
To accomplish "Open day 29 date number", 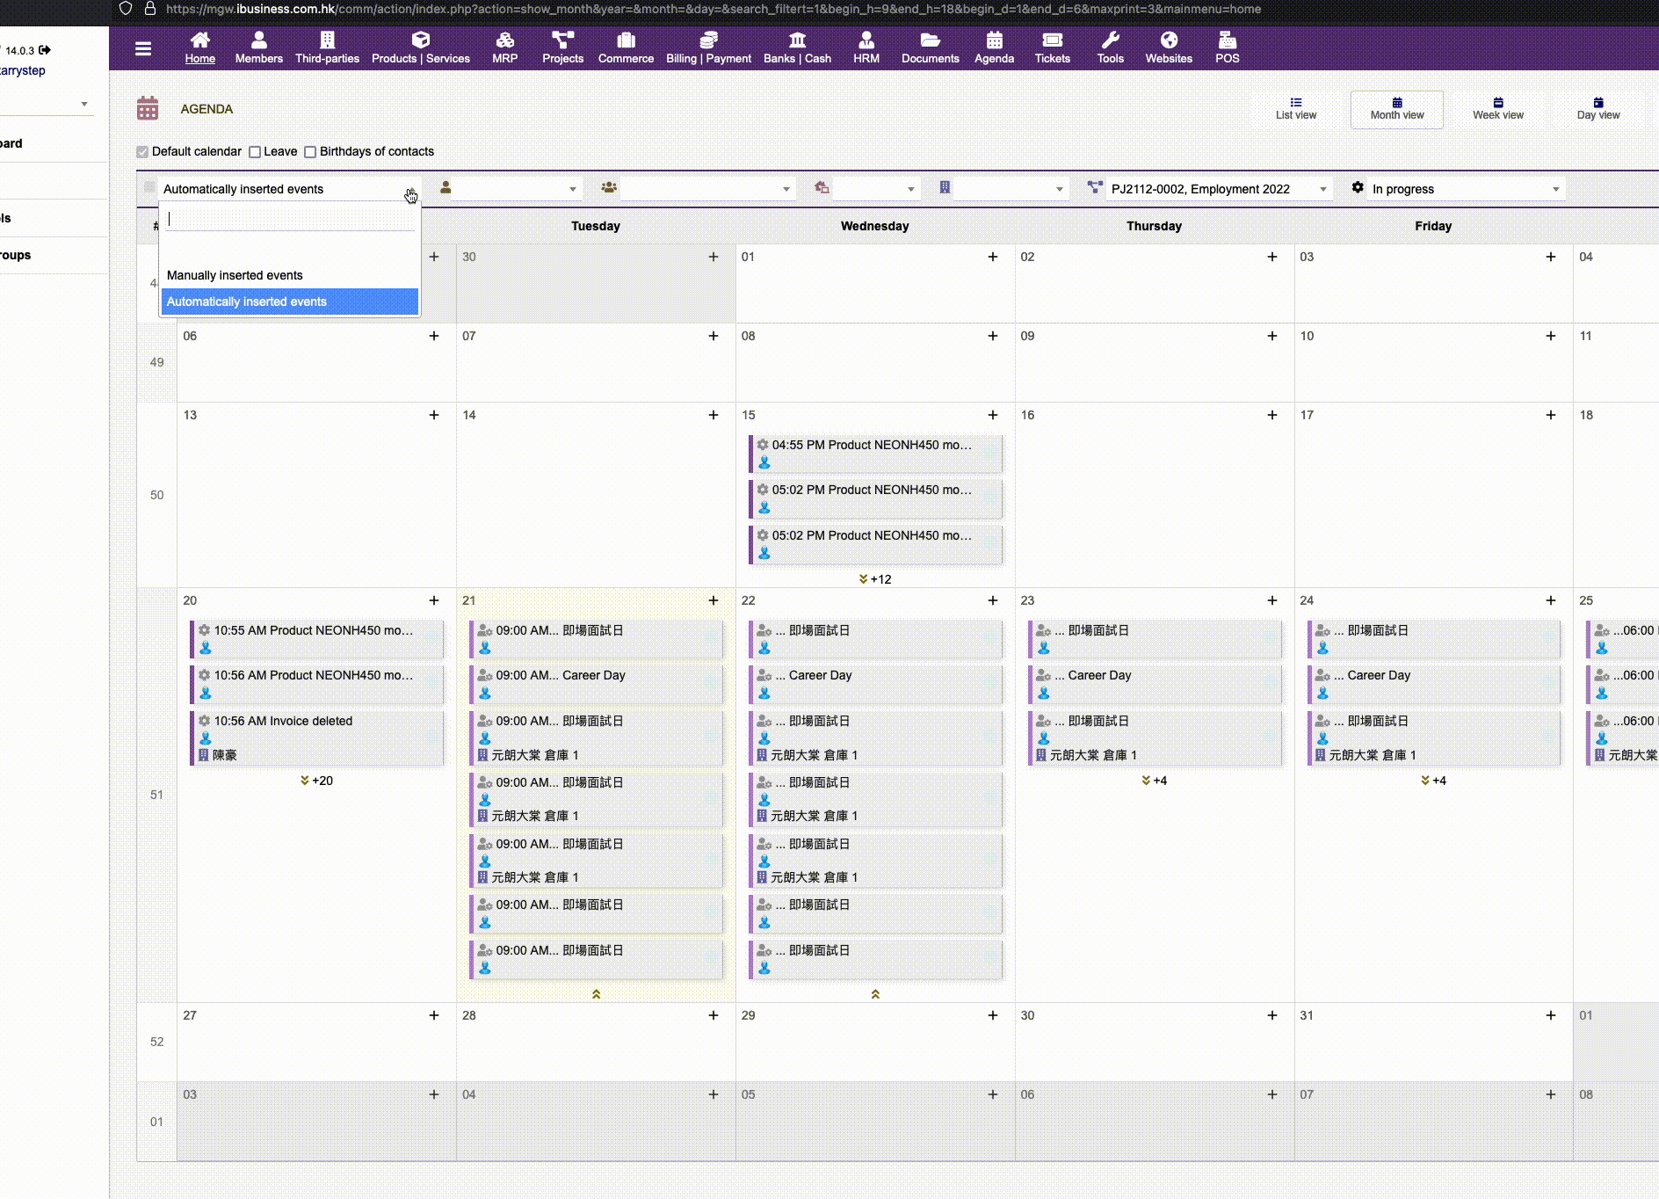I will [748, 1015].
